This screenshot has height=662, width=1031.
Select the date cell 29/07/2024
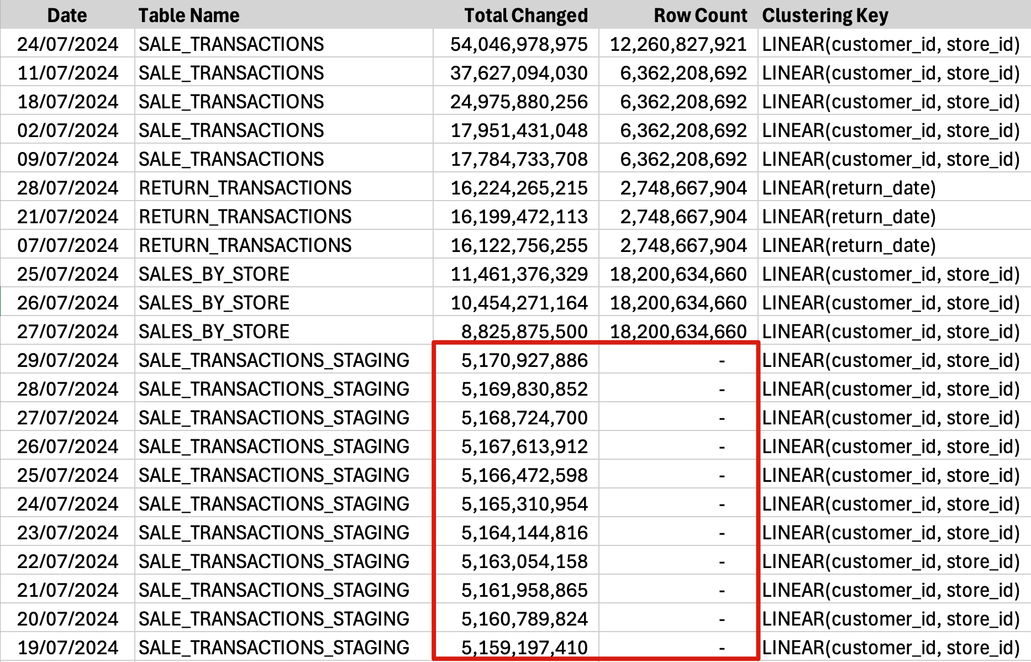67,360
